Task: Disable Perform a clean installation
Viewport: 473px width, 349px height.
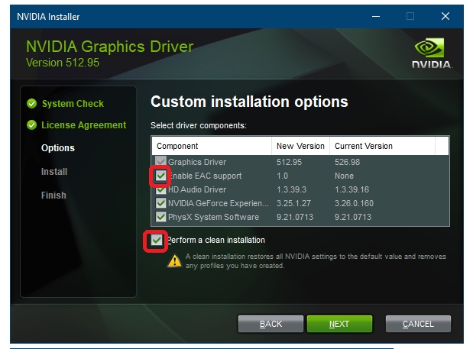Action: [157, 241]
